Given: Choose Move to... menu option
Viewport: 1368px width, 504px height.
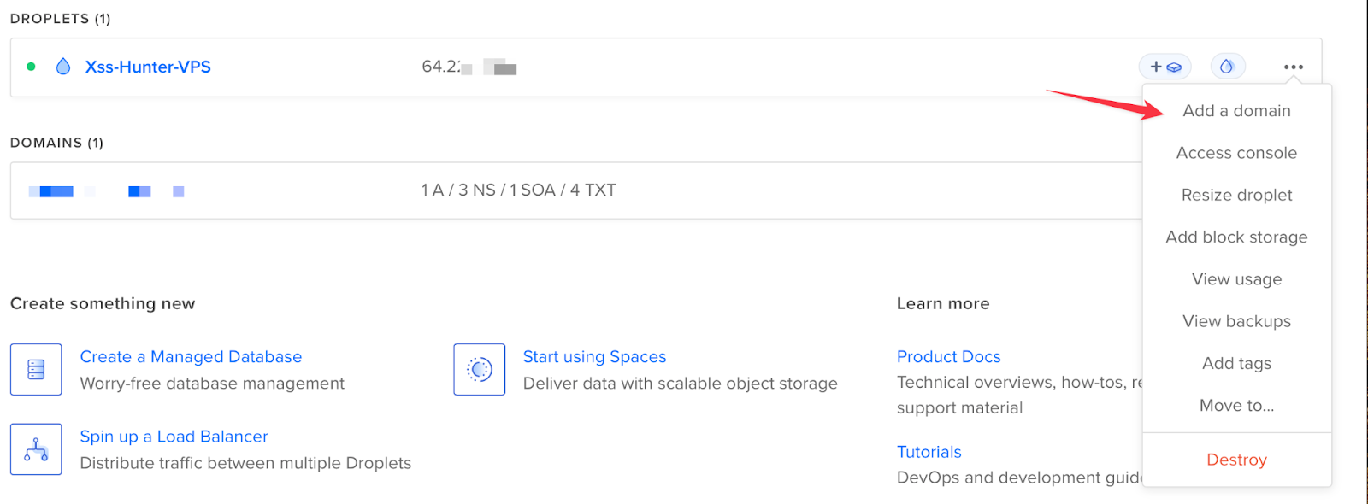Looking at the screenshot, I should click(x=1236, y=406).
